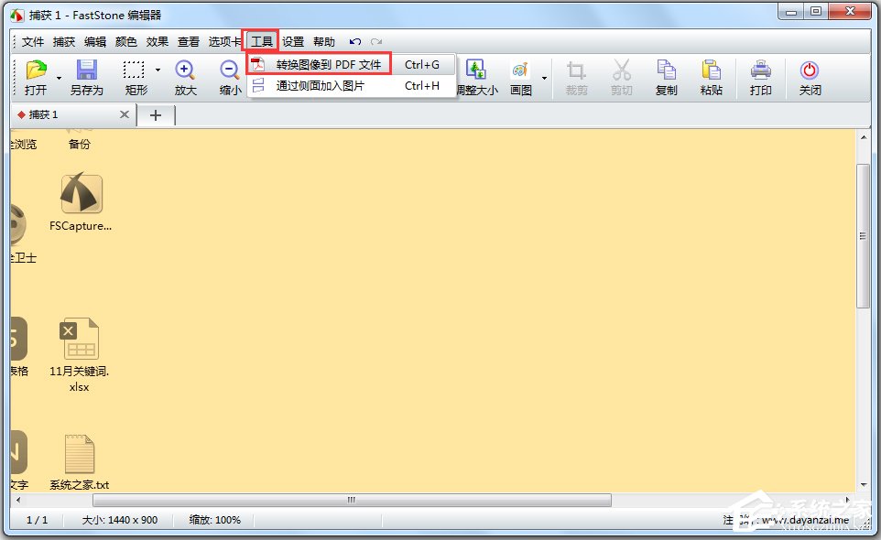Maximize the FastStone editor window
Image resolution: width=881 pixels, height=540 pixels.
tap(815, 12)
